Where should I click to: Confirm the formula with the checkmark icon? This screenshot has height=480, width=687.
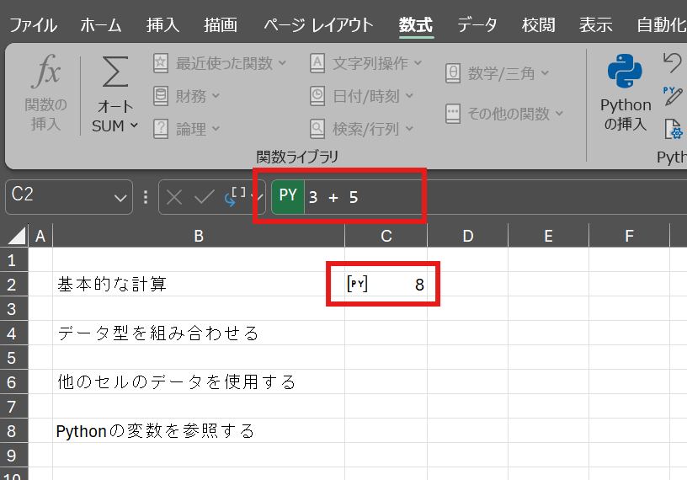(204, 197)
